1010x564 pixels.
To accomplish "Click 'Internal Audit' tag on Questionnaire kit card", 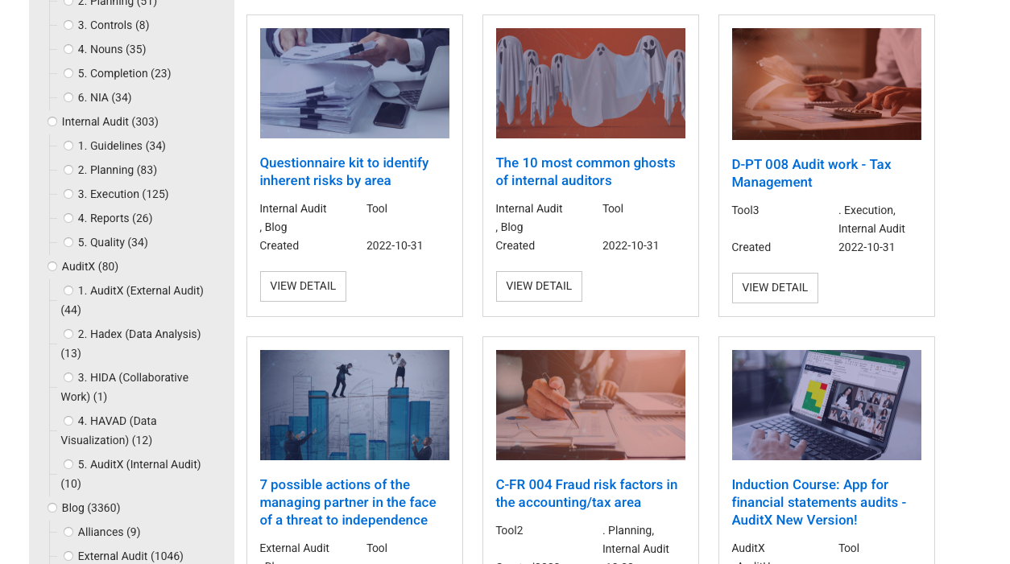I will coord(293,208).
